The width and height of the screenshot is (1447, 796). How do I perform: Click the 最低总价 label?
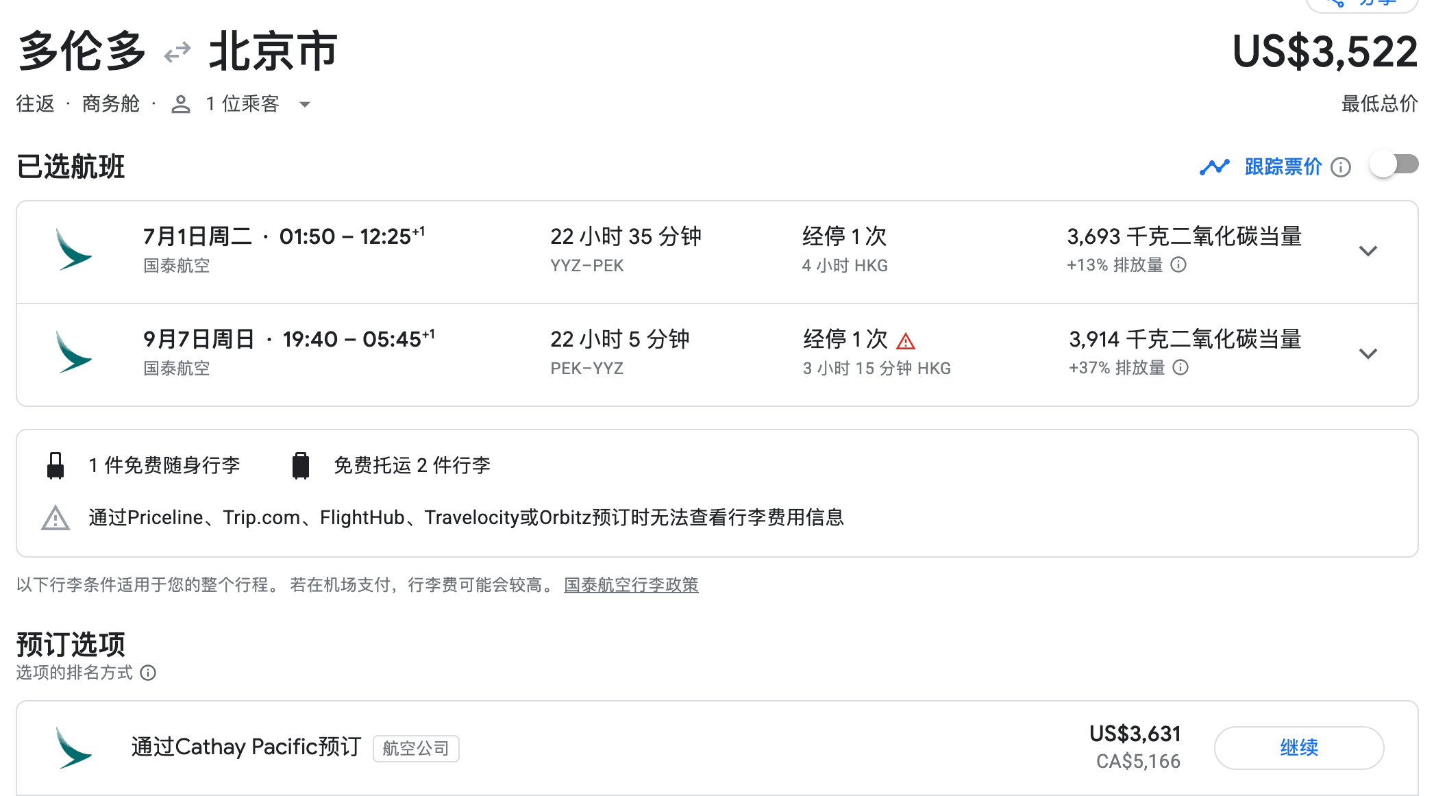[1380, 103]
